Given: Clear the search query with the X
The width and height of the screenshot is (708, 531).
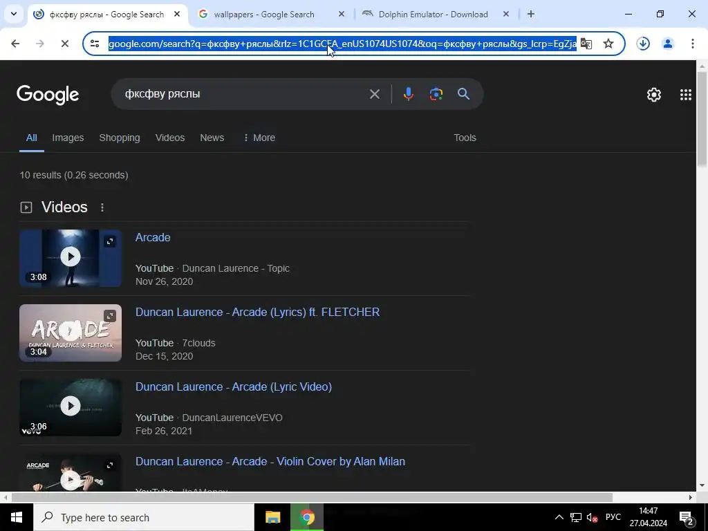Looking at the screenshot, I should coord(374,94).
